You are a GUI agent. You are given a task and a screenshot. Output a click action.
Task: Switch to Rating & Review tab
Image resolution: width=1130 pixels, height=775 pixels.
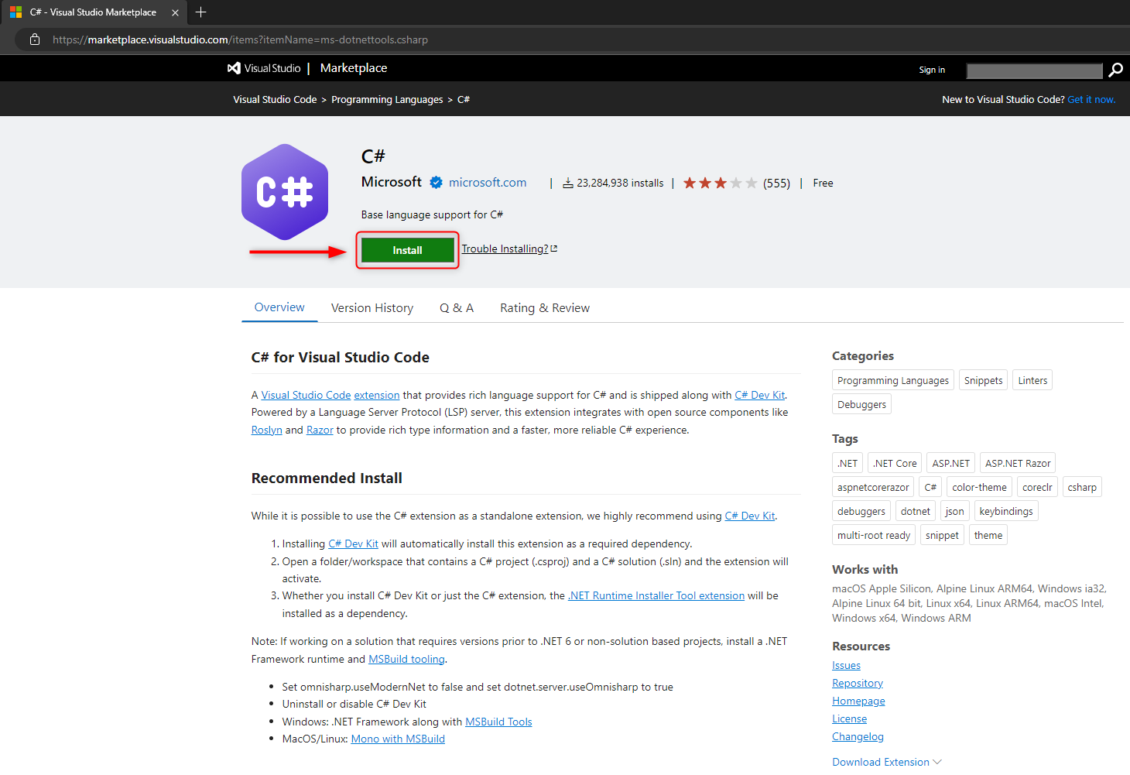[x=545, y=308]
